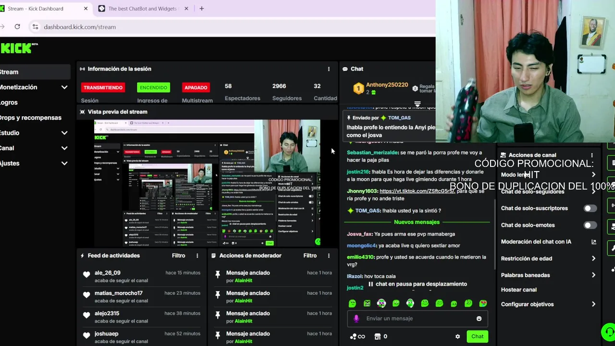Viewport: 615px width, 346px height.
Task: Click username Sebastian_merizalde in chat
Action: point(372,152)
